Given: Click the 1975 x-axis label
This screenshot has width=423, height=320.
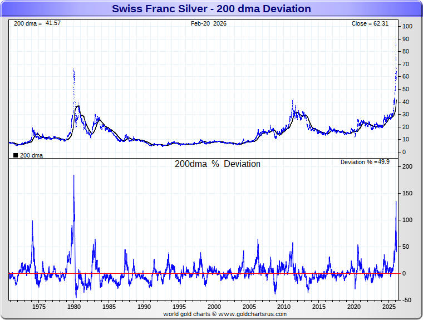Looking at the screenshot, I should [x=39, y=307].
